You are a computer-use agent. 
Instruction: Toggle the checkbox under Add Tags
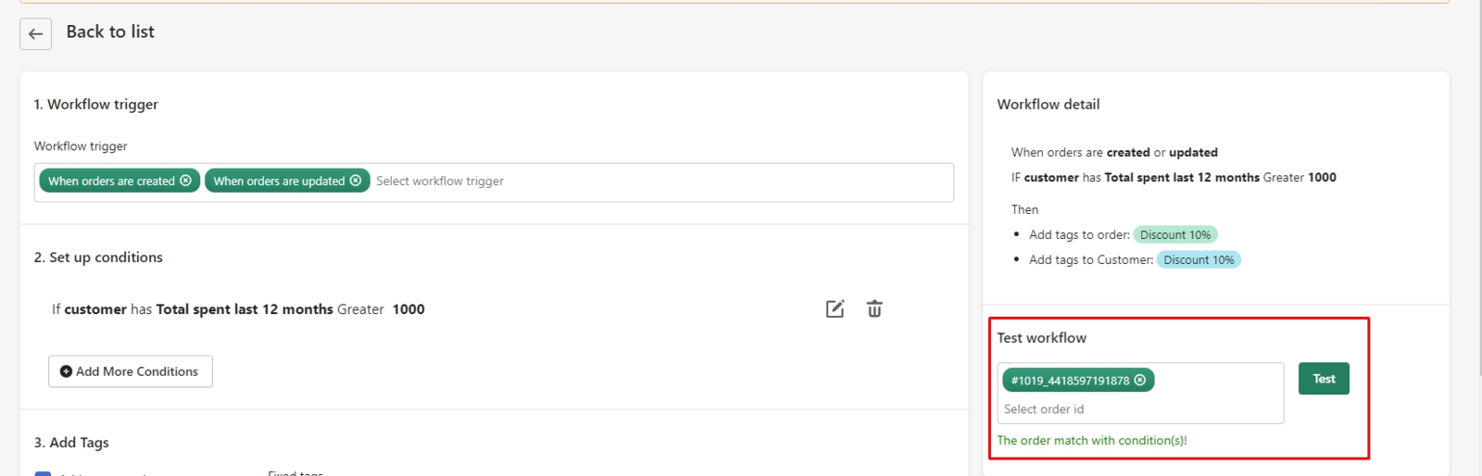(x=43, y=472)
